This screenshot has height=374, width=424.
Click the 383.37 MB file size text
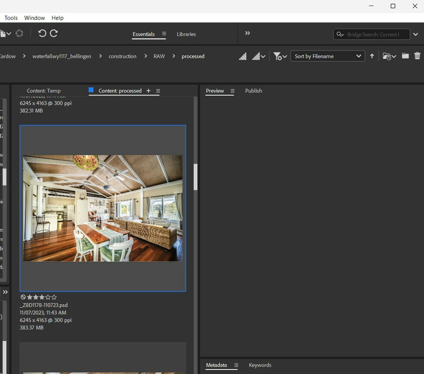[31, 328]
